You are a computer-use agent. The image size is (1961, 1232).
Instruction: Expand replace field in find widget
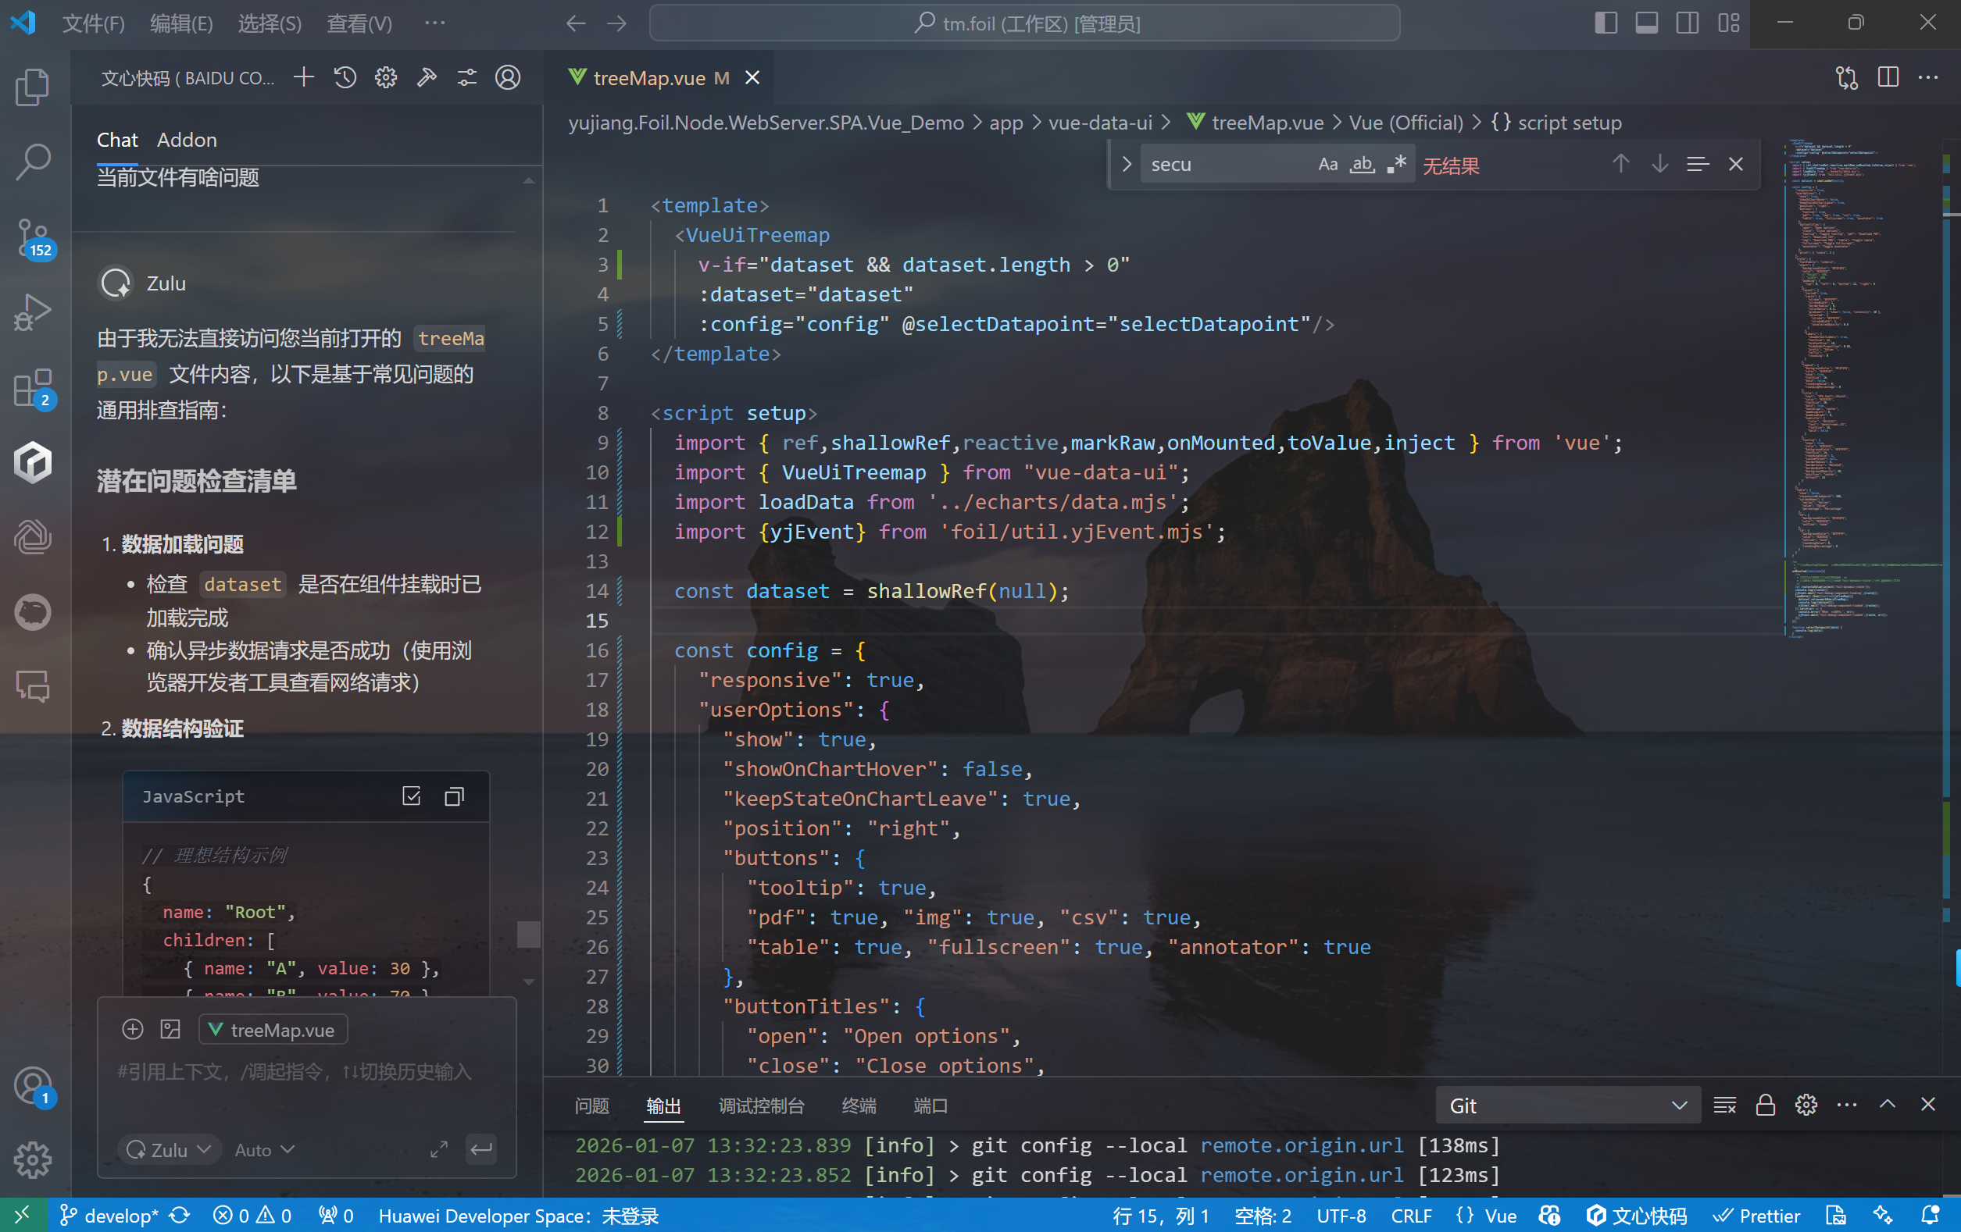[1127, 165]
